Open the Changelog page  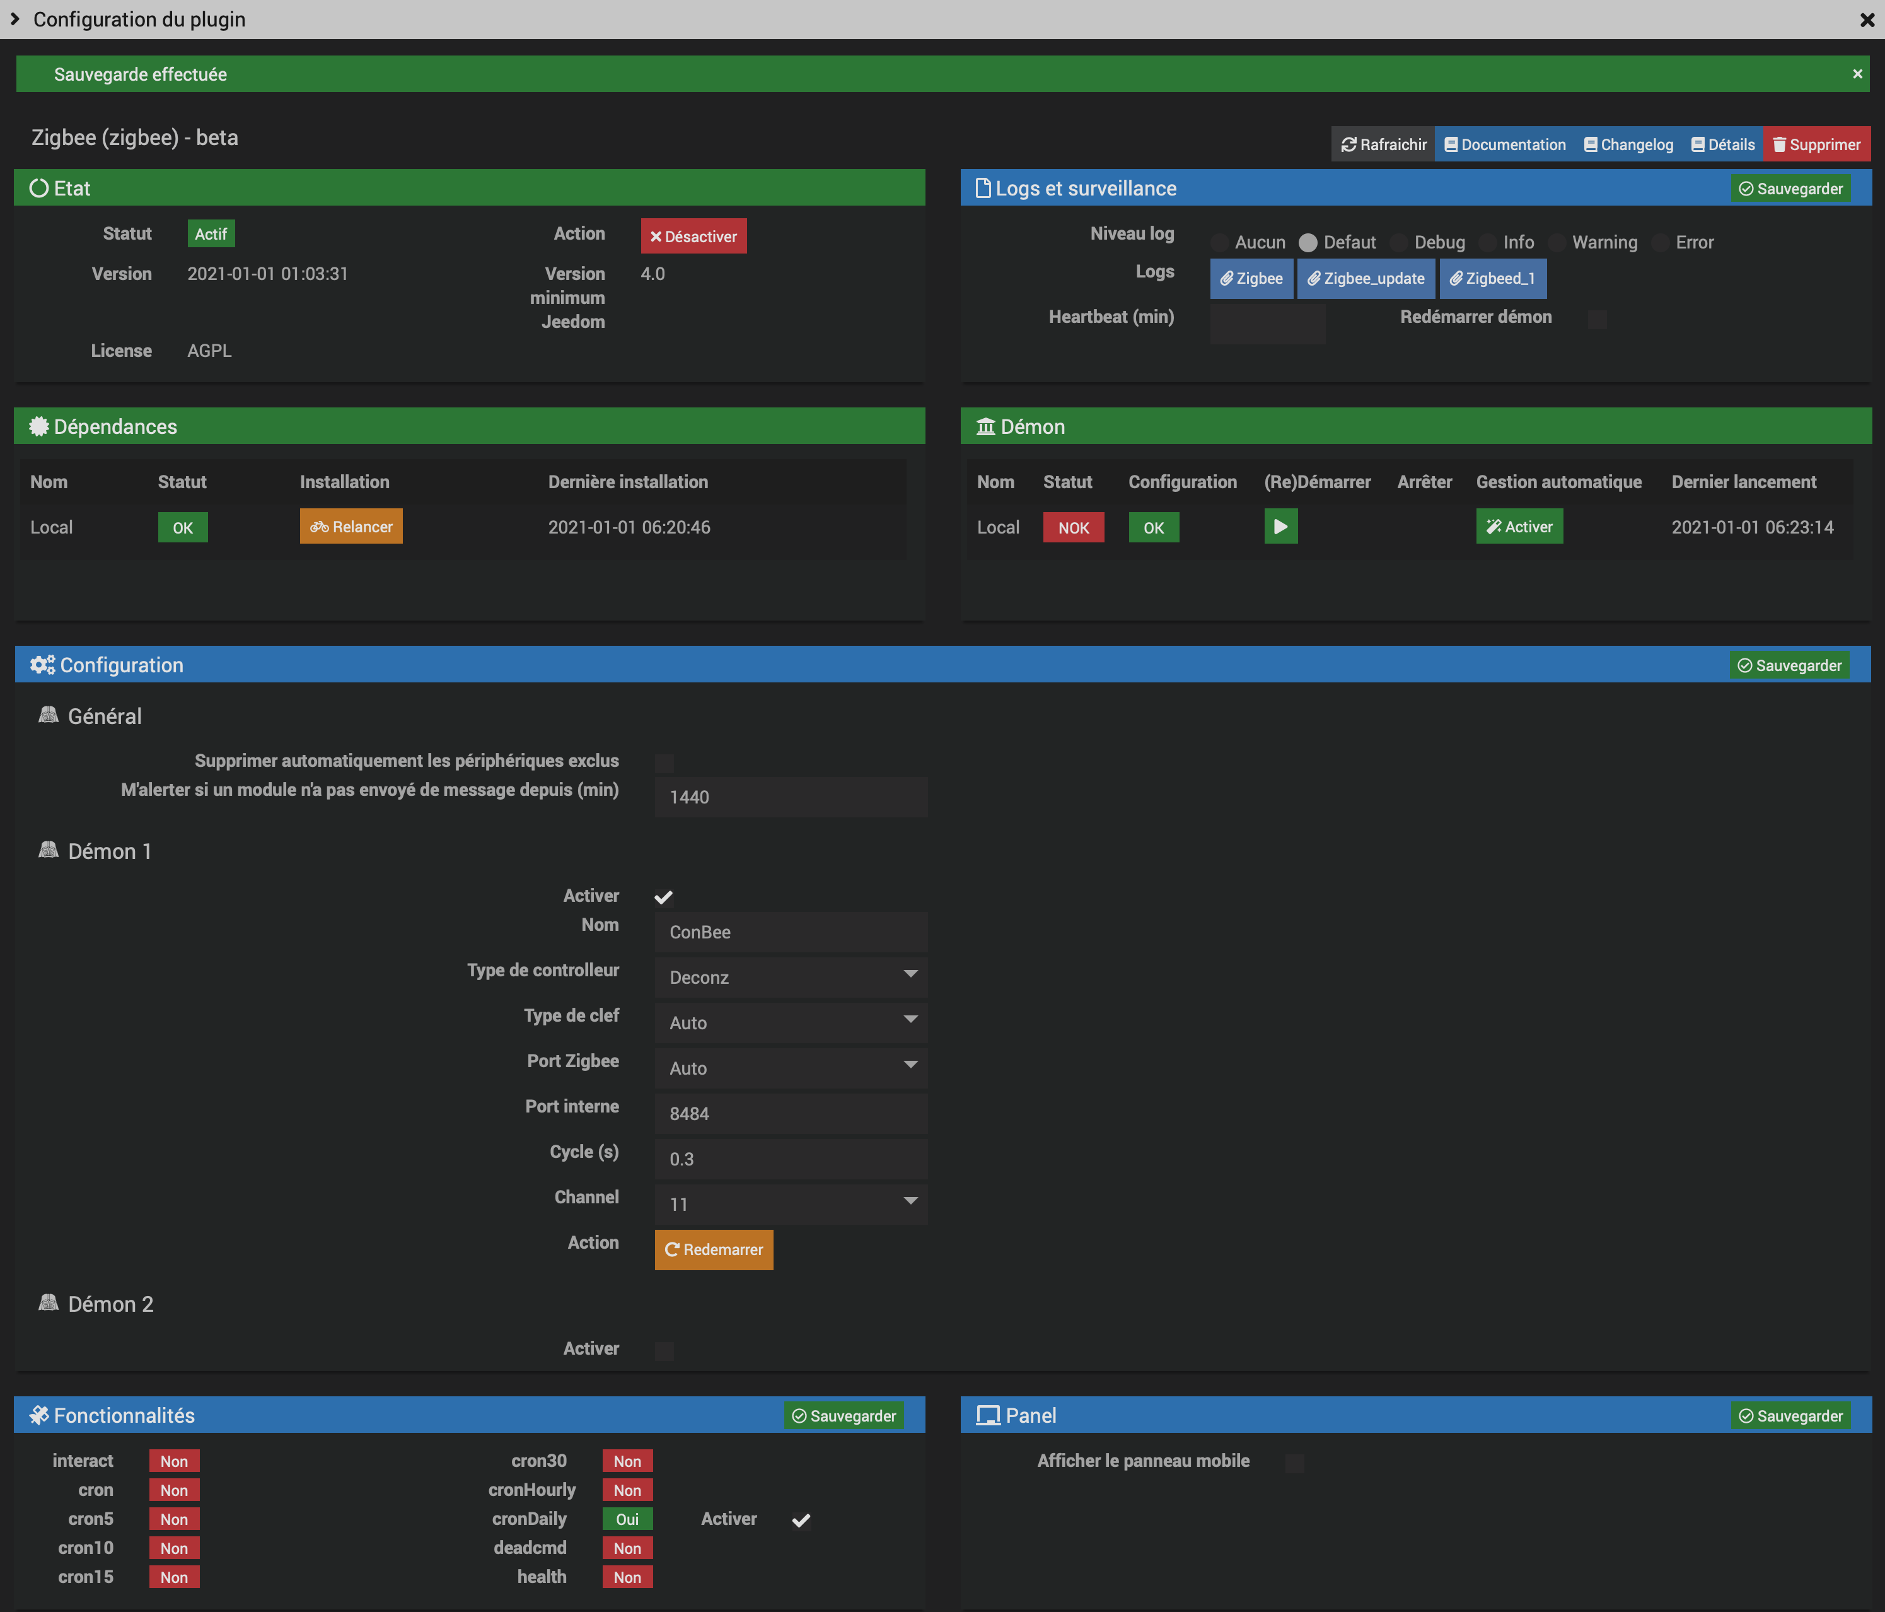point(1628,144)
